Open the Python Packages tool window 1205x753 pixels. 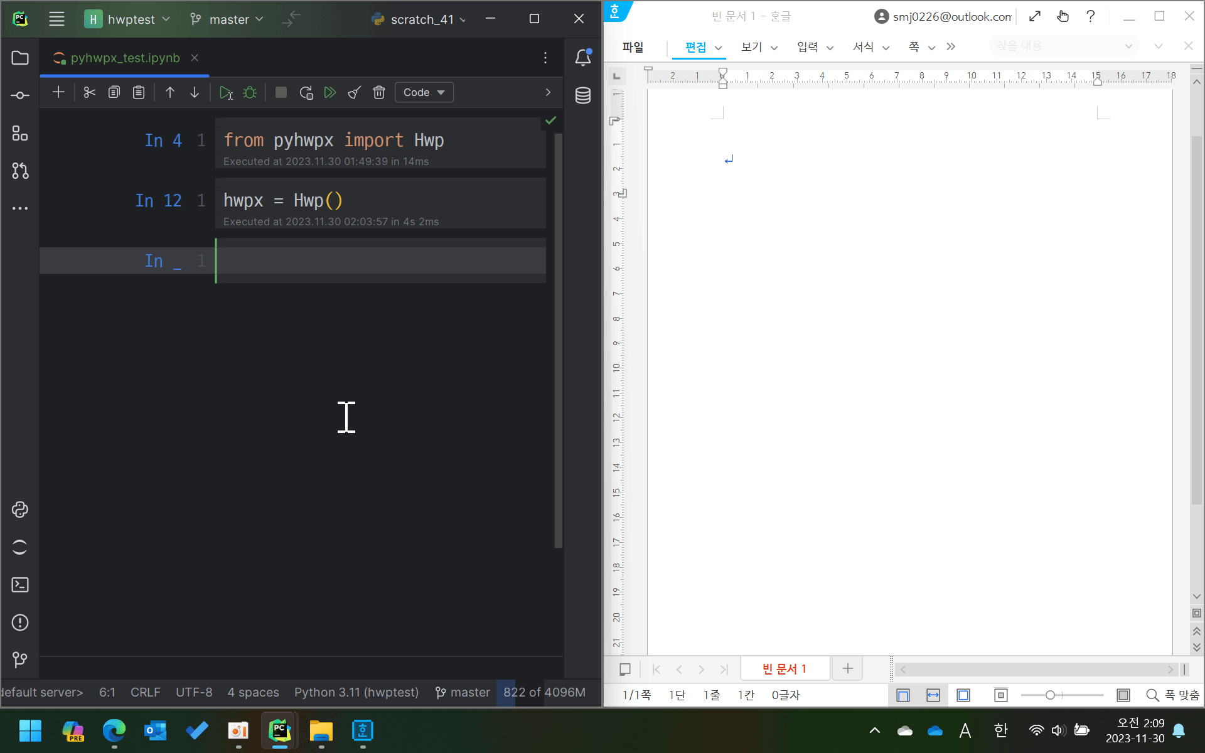click(20, 510)
